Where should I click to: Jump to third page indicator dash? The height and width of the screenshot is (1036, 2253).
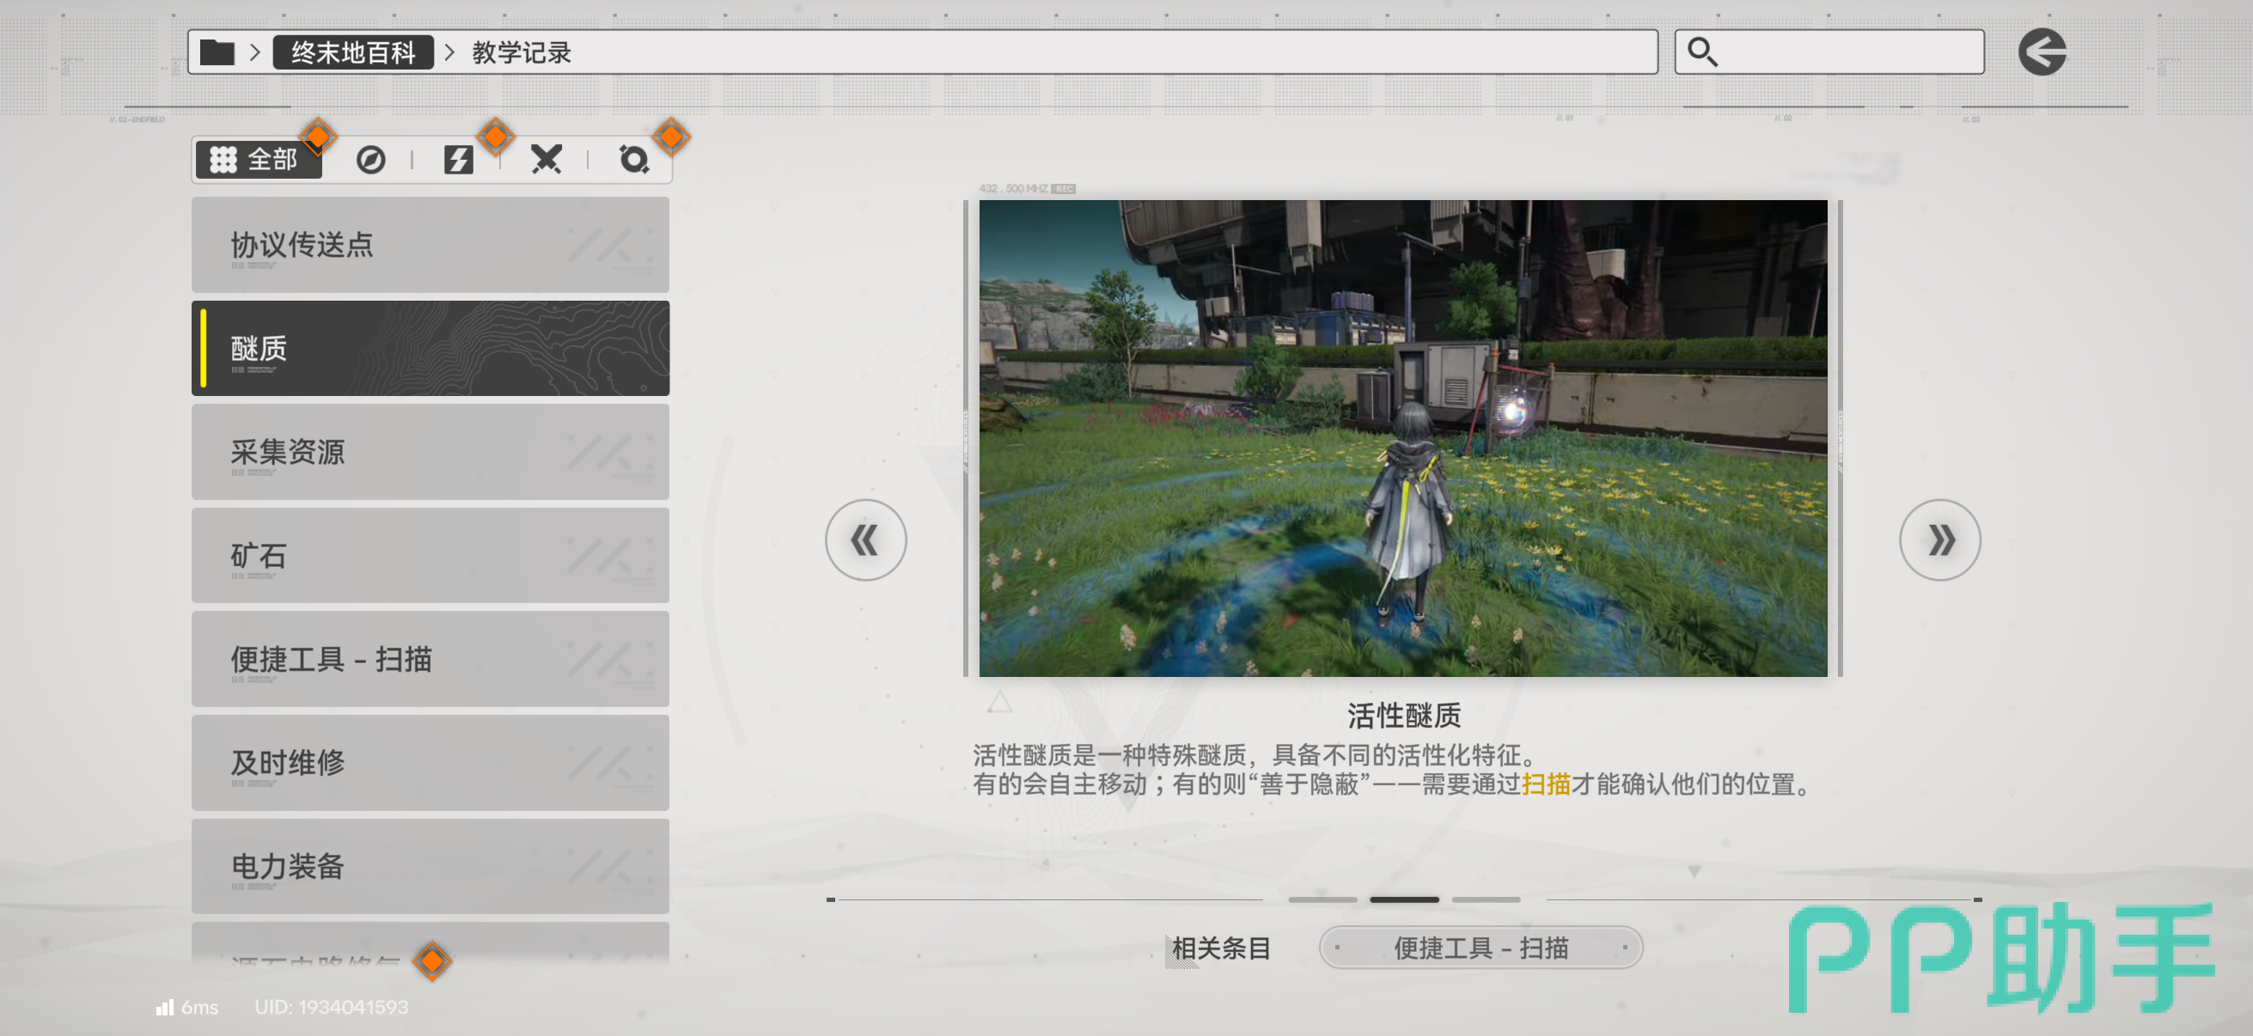1485,899
